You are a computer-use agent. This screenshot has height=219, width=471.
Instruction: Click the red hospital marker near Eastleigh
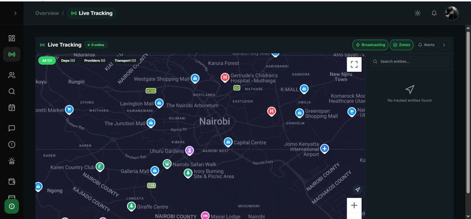(x=272, y=112)
